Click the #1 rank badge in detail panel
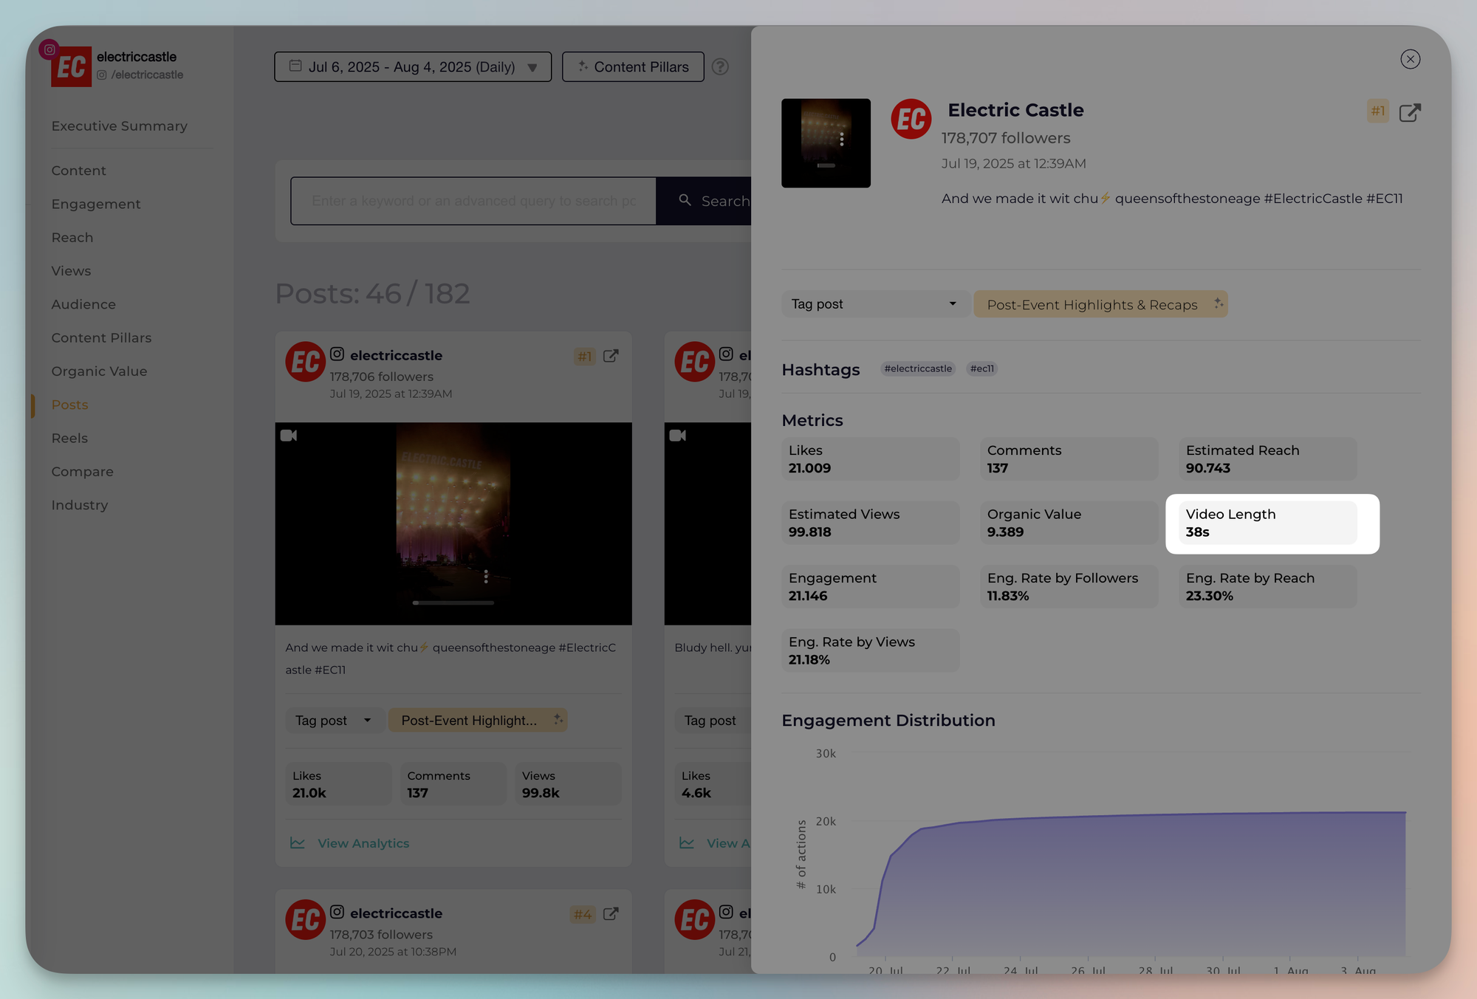 [x=1377, y=111]
